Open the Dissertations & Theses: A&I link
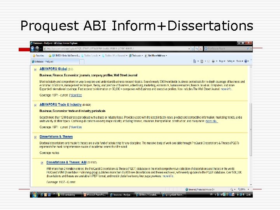The width and height of the screenshot is (280, 210). 66,162
